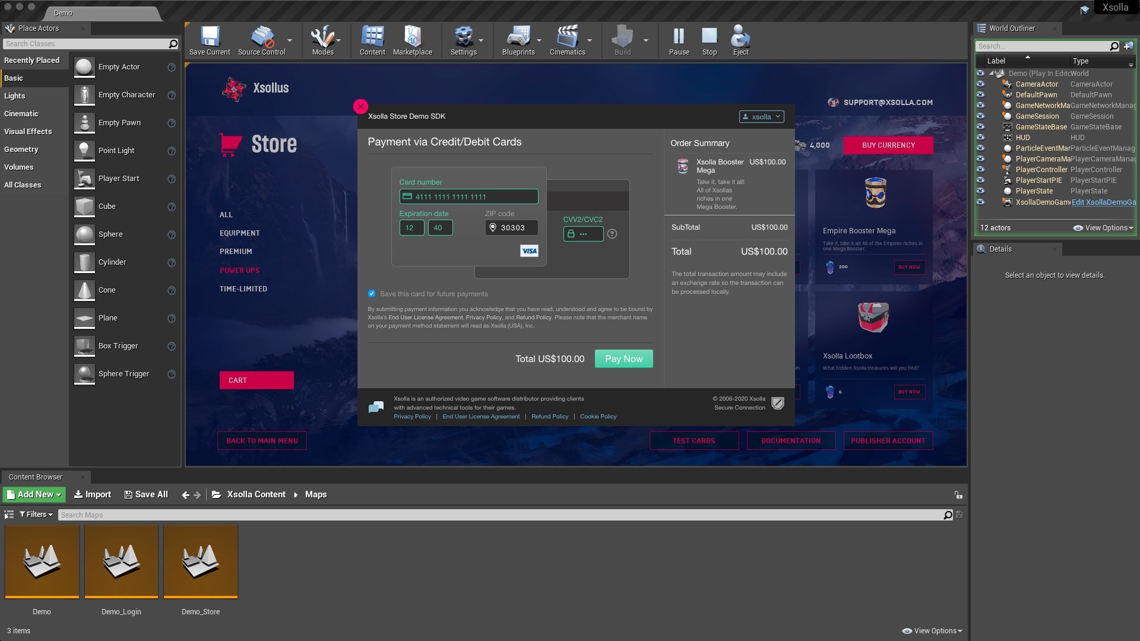Open Demo_Store map thumbnail
Viewport: 1140px width, 641px height.
[x=201, y=561]
